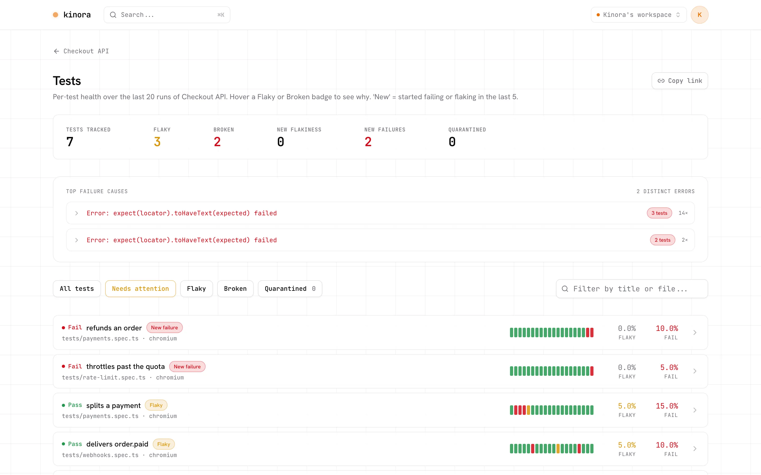Expand the first failure cause with 3 tests
Screen dimensions: 761x475
pyautogui.click(x=380, y=213)
